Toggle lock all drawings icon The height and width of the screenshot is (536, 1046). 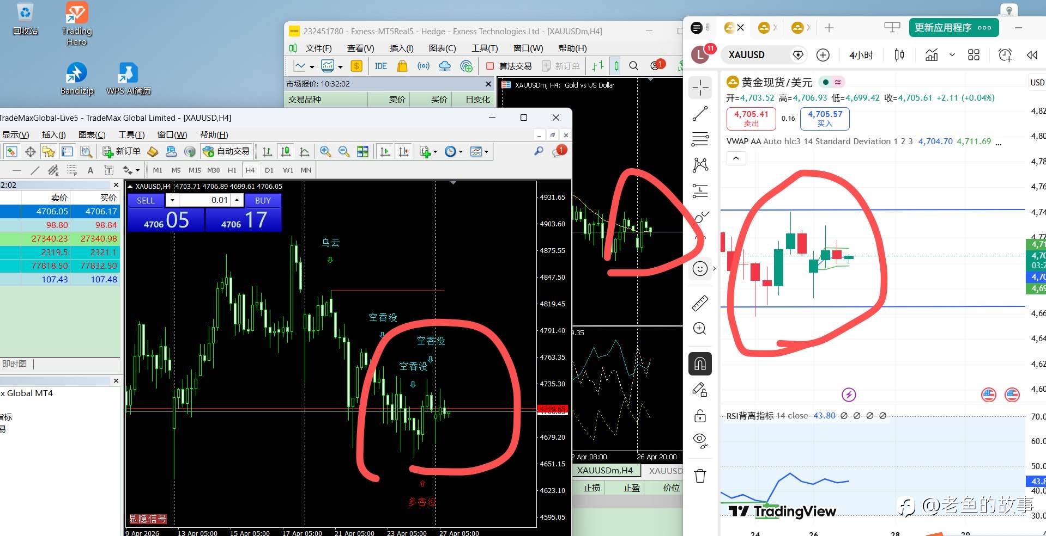700,416
